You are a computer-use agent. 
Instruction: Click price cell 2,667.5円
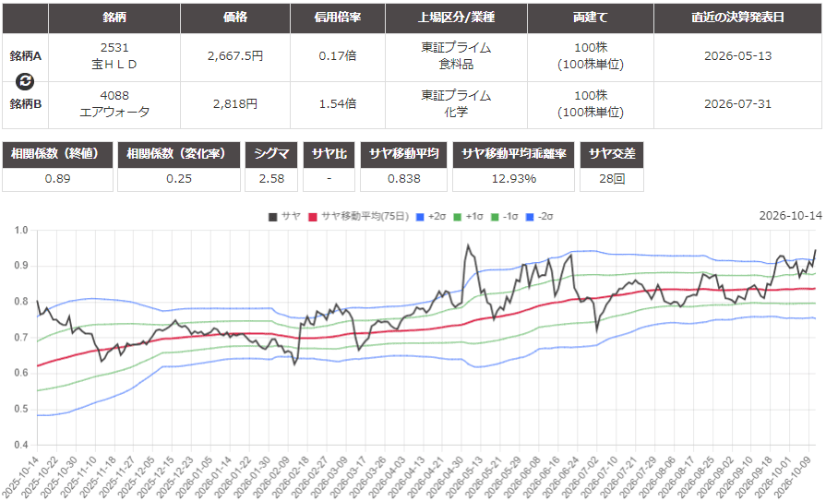pos(235,56)
